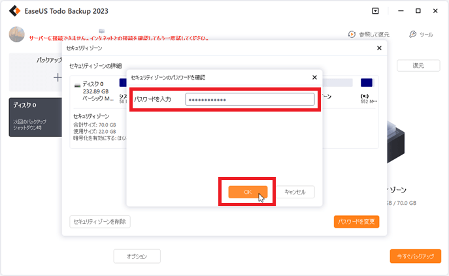Close the セキュリティゾーン dialog window
The height and width of the screenshot is (276, 449).
pyautogui.click(x=379, y=49)
